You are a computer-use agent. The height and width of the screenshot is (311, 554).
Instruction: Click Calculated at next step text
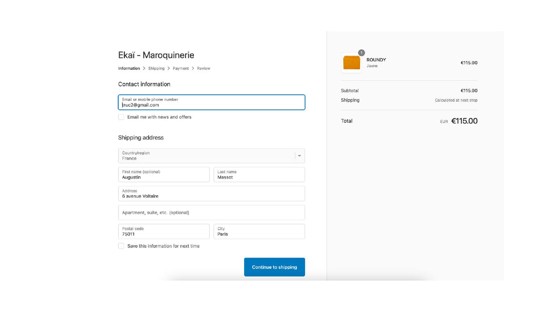click(456, 100)
